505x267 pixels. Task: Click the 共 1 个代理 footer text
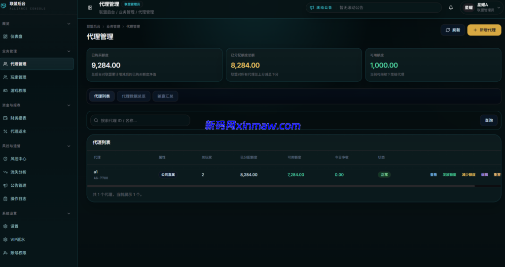click(118, 195)
